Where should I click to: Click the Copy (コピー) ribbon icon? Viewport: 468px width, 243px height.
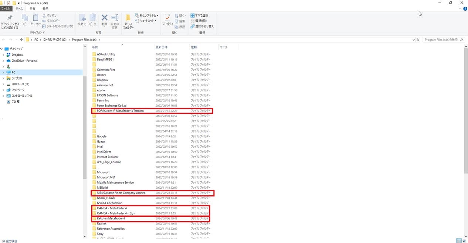coord(25,18)
